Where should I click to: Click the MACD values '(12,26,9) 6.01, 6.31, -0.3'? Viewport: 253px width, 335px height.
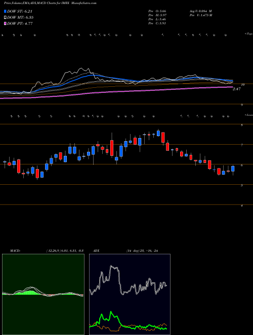tap(65, 251)
